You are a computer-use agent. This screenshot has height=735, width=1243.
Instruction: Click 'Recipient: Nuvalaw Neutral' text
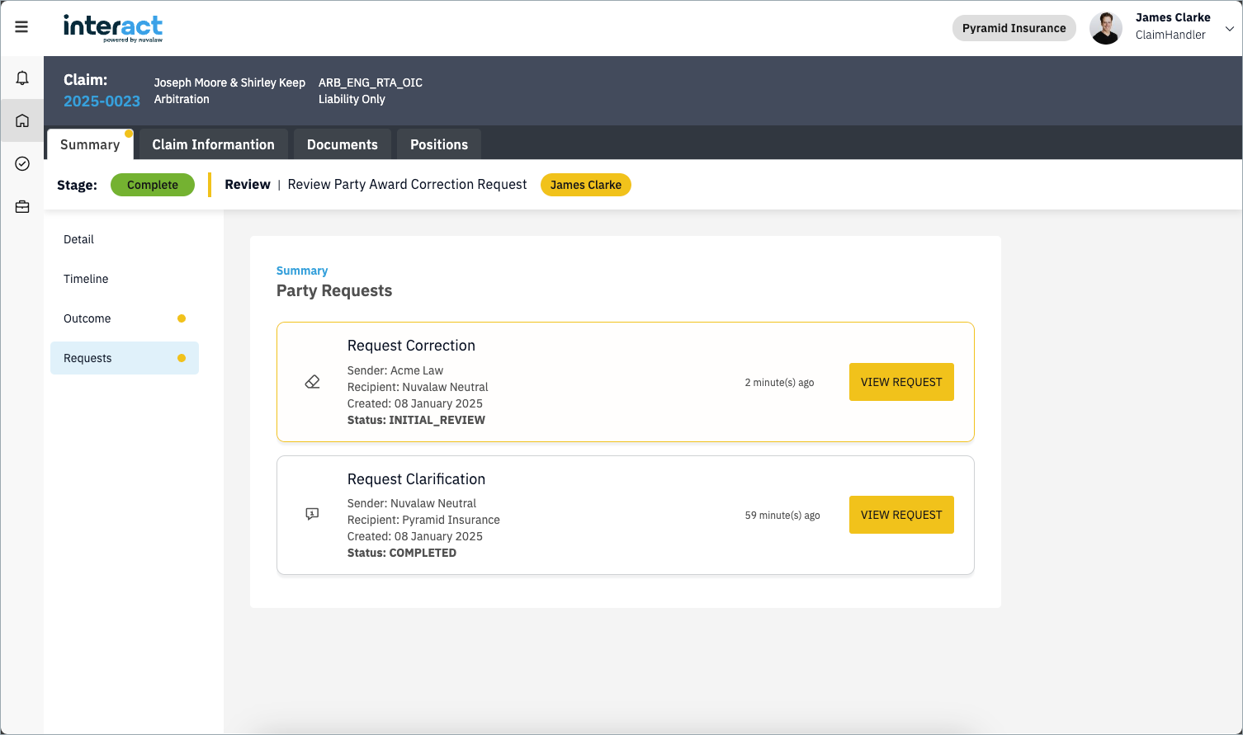click(418, 387)
